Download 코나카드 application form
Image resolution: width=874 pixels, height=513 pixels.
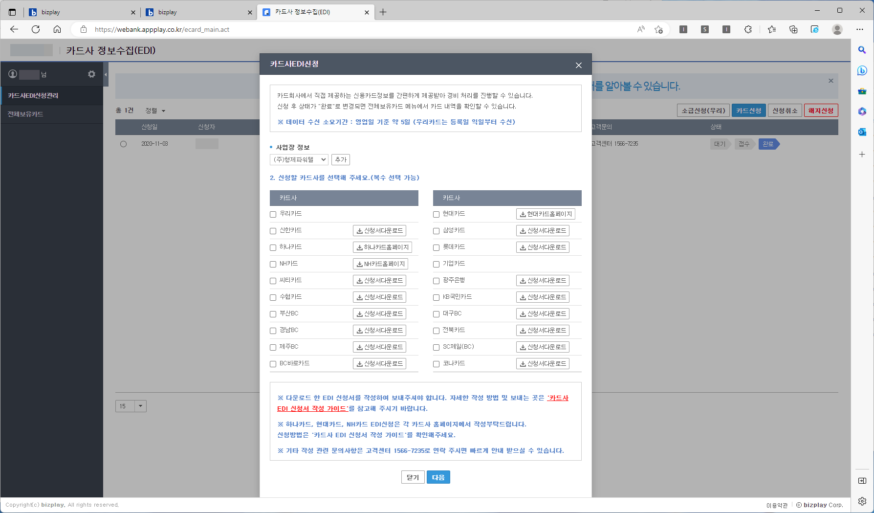[543, 363]
